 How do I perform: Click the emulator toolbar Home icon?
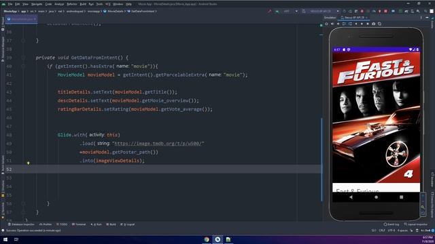(362, 24)
